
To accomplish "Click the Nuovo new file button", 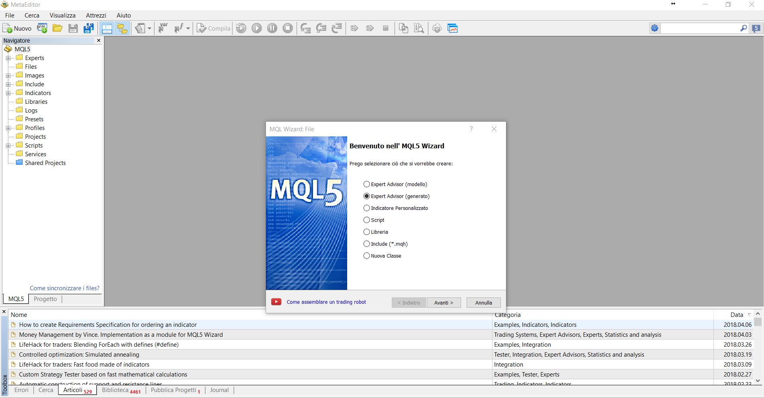I will pos(17,28).
